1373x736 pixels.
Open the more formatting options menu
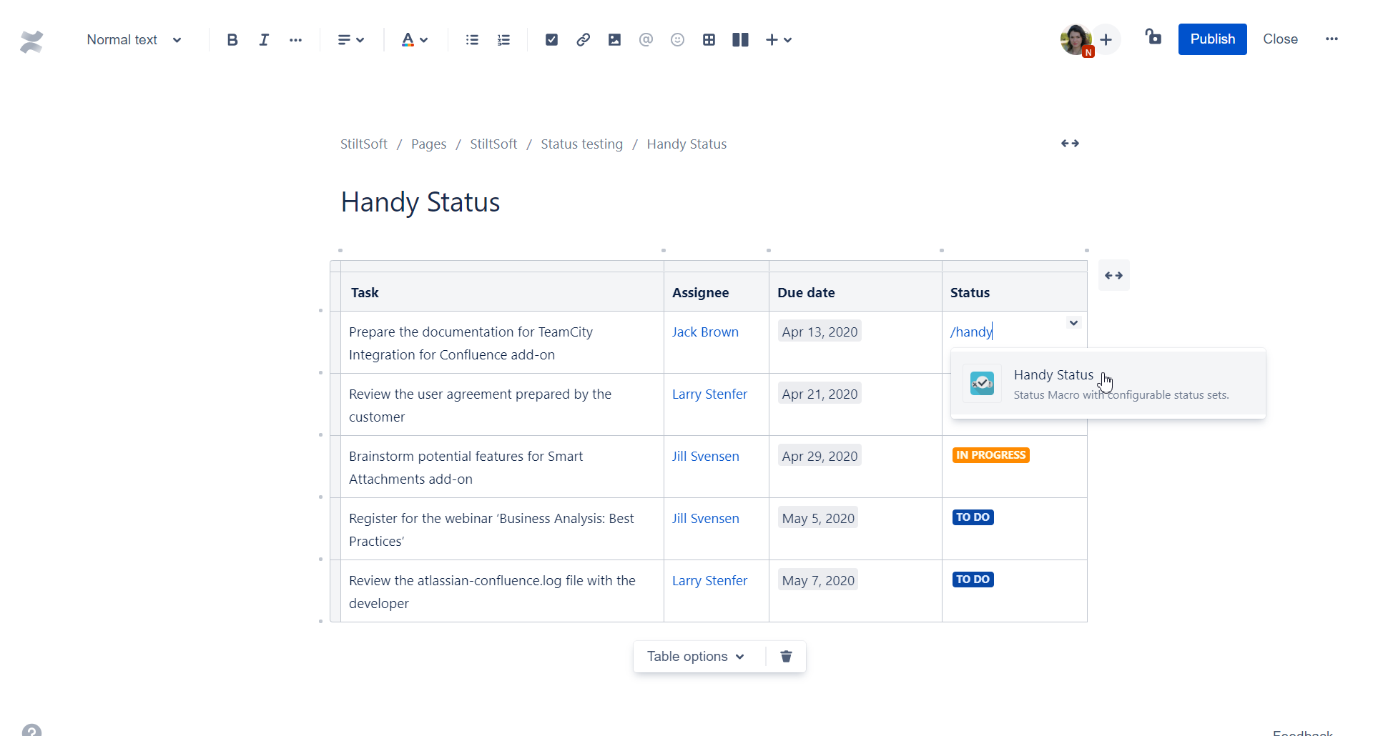tap(295, 39)
